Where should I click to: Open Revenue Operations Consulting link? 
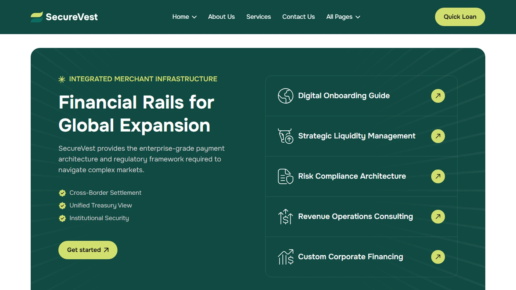point(355,216)
